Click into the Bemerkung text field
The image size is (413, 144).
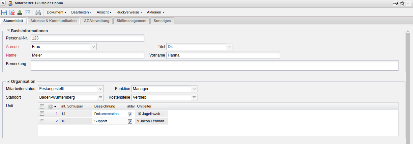coord(214,65)
